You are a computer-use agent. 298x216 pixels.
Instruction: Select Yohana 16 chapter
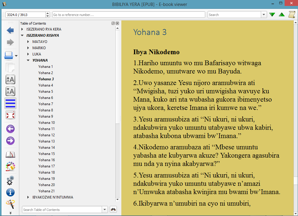point(47,160)
